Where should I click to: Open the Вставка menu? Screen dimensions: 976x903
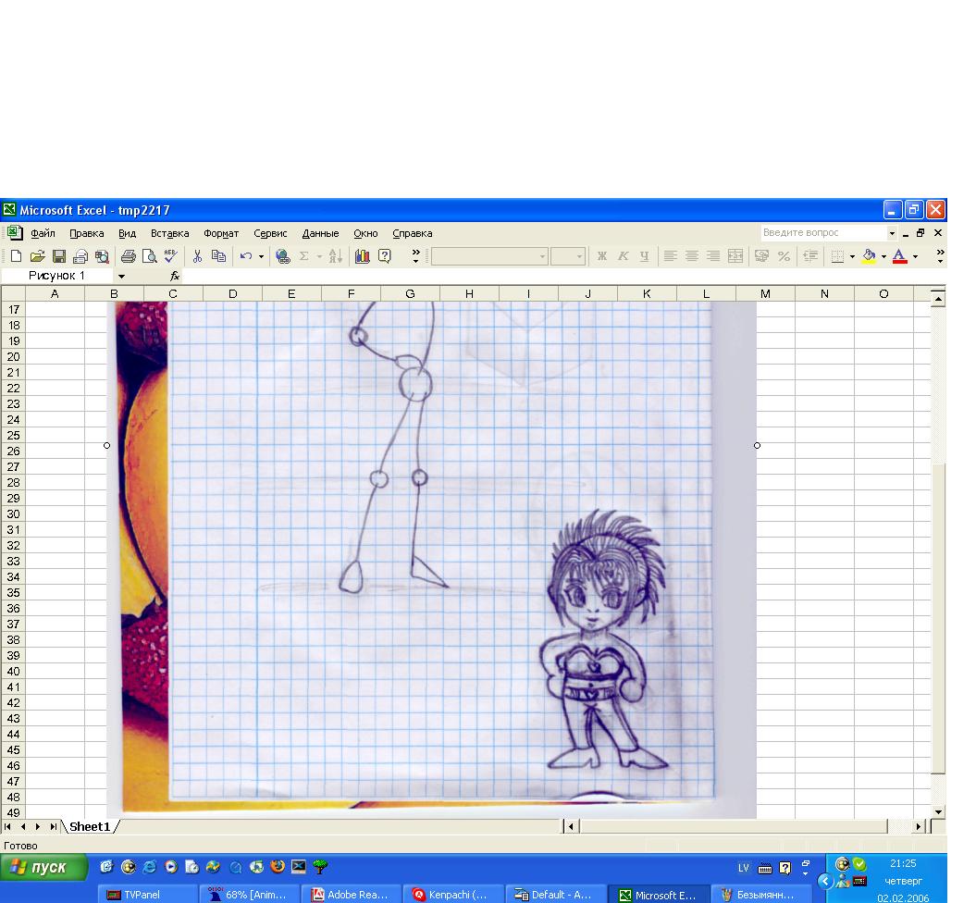(x=169, y=233)
